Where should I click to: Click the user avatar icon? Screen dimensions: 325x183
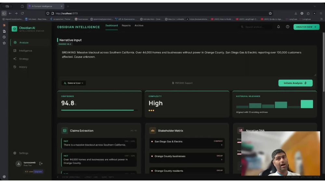click(x=19, y=164)
